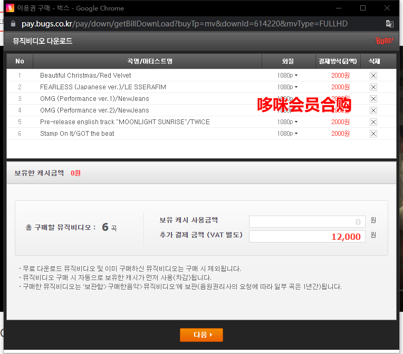The image size is (403, 354).
Task: Delete Beautiful Christmas/Red Velvet from list
Action: (x=373, y=76)
